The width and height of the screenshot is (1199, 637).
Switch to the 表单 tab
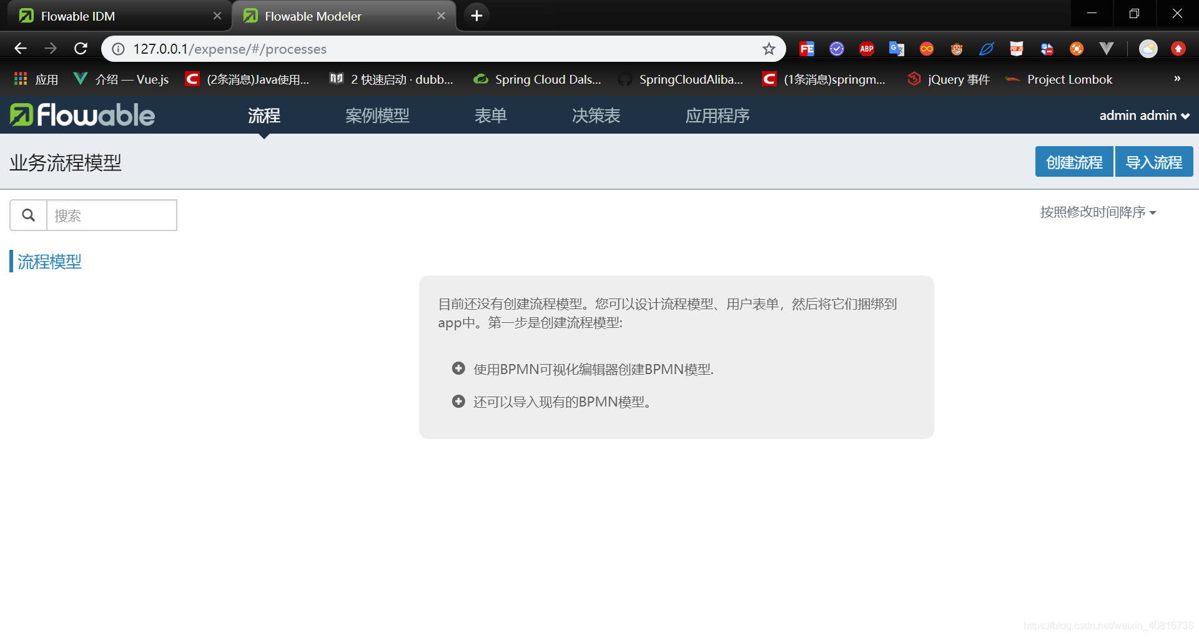pos(491,116)
